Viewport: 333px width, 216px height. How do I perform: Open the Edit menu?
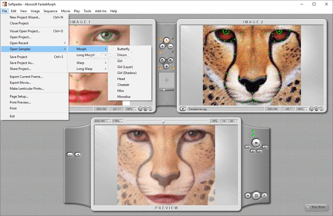coord(14,11)
